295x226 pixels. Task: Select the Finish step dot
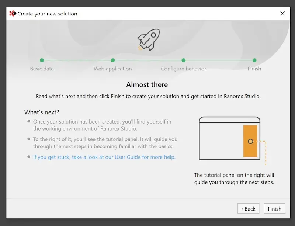(254, 60)
